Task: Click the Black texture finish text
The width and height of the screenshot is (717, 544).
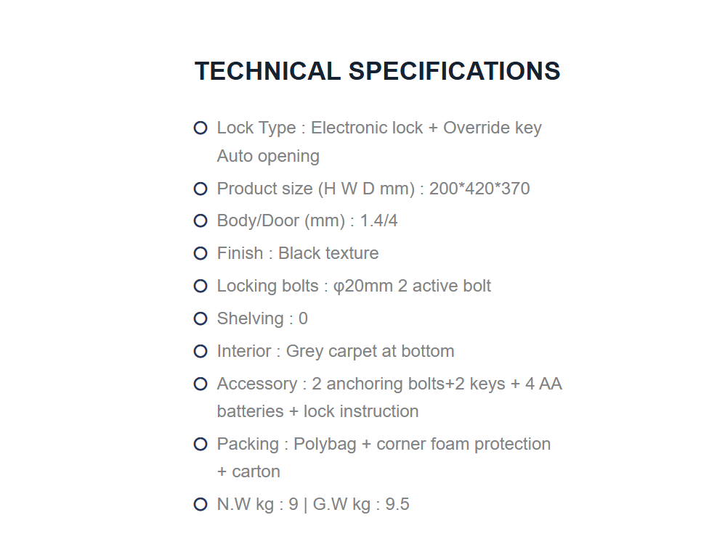Action: coord(328,253)
